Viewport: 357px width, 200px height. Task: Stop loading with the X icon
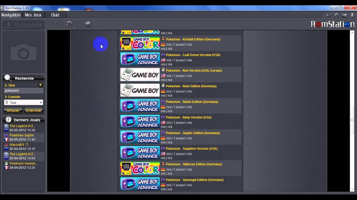pyautogui.click(x=79, y=24)
